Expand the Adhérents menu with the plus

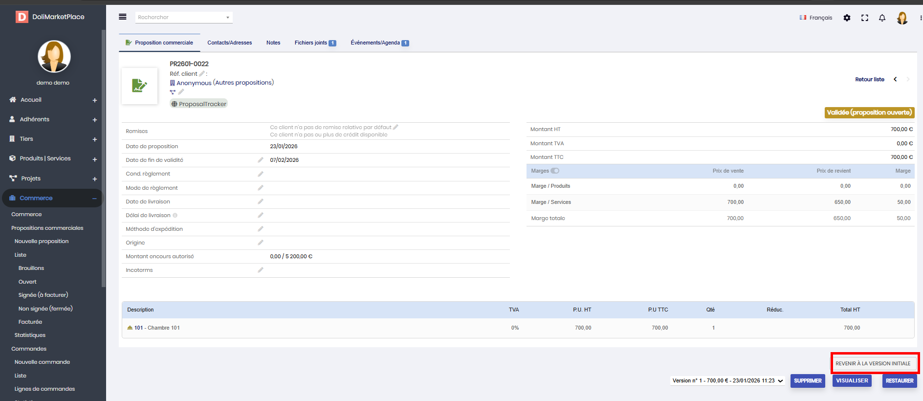pyautogui.click(x=95, y=120)
